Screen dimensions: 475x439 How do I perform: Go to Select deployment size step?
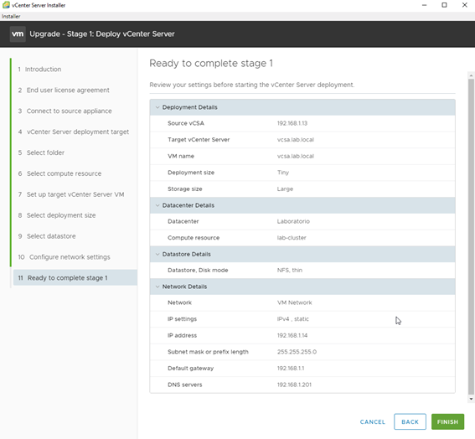coord(57,215)
